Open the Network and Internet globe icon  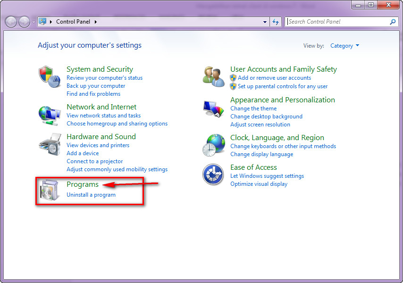(x=50, y=116)
